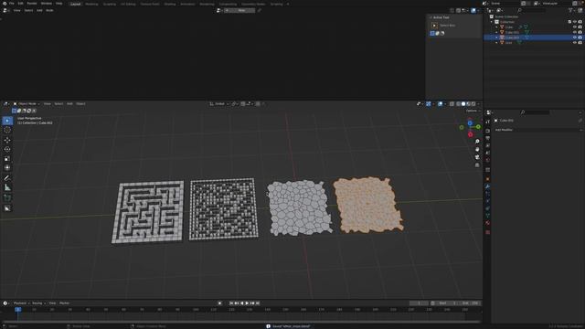Switch to the Sculpting workspace tab
This screenshot has height=329, width=585.
pos(110,4)
